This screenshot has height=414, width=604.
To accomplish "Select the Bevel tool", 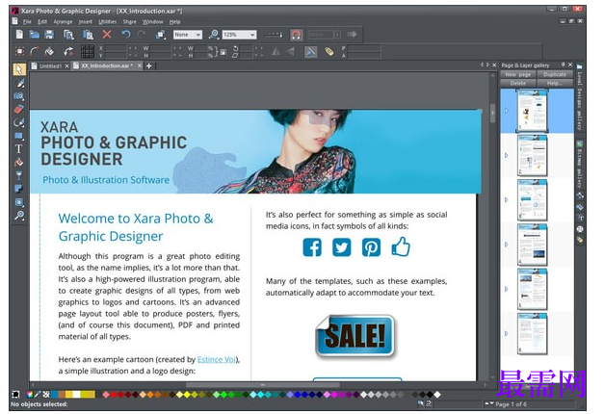I will pos(19,202).
